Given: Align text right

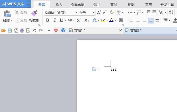Looking at the screenshot, I should pos(145,21).
